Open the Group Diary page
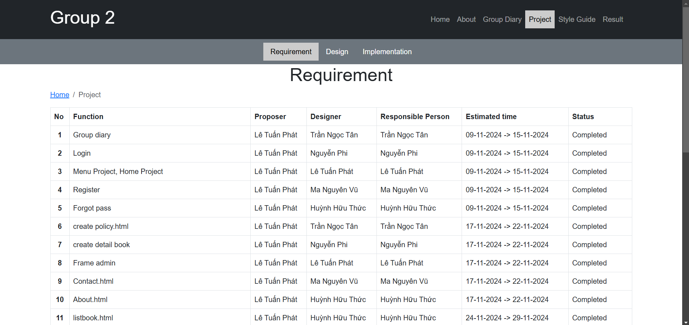 pyautogui.click(x=502, y=19)
